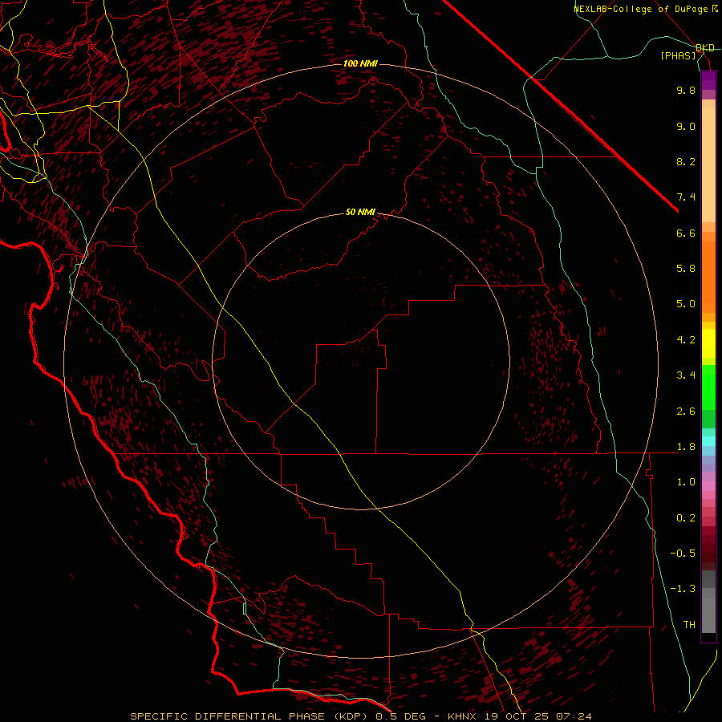Click the purple top segment of color scale
Image resolution: width=722 pixels, height=722 pixels.
point(708,80)
